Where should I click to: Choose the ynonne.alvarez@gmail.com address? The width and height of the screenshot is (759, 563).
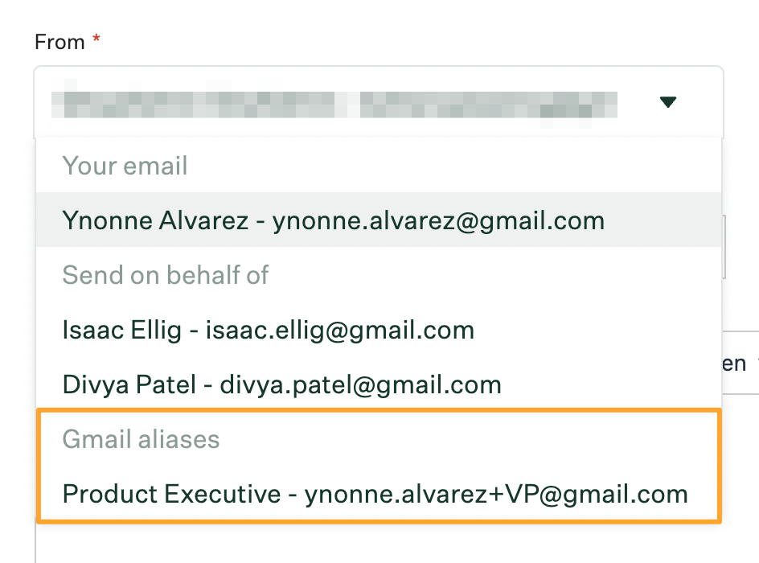tap(438, 220)
